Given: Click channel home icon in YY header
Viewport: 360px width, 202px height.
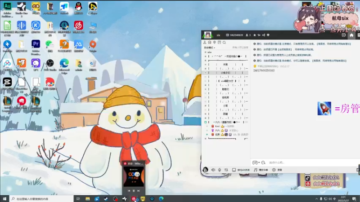Looking at the screenshot, I should click(351, 35).
